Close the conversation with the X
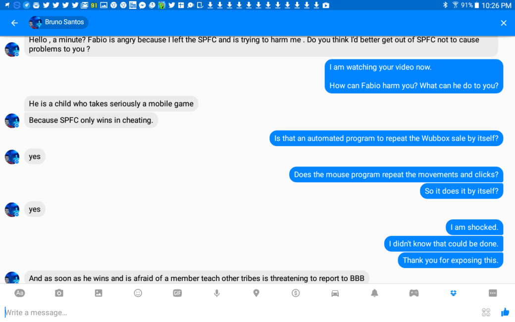This screenshot has height=322, width=515. [x=504, y=22]
